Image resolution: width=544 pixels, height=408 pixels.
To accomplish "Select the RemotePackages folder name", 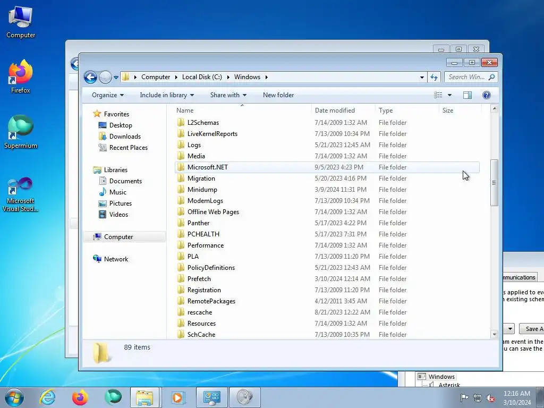I will pos(211,301).
